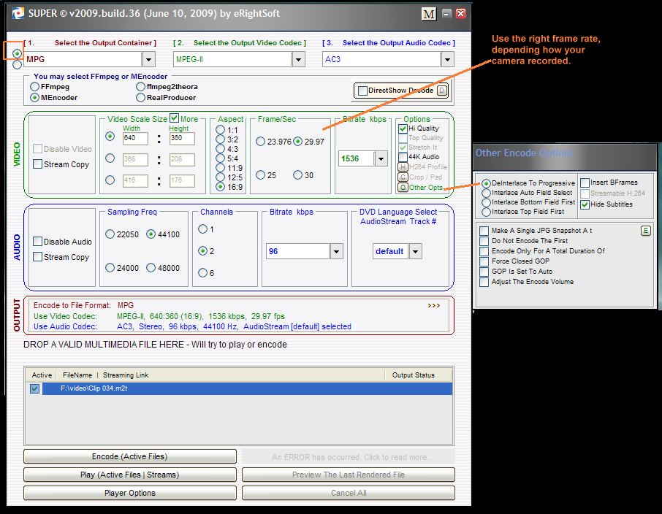Open the Output Video Codec dropdown showing MPEG-II
The image size is (662, 514).
[x=298, y=59]
